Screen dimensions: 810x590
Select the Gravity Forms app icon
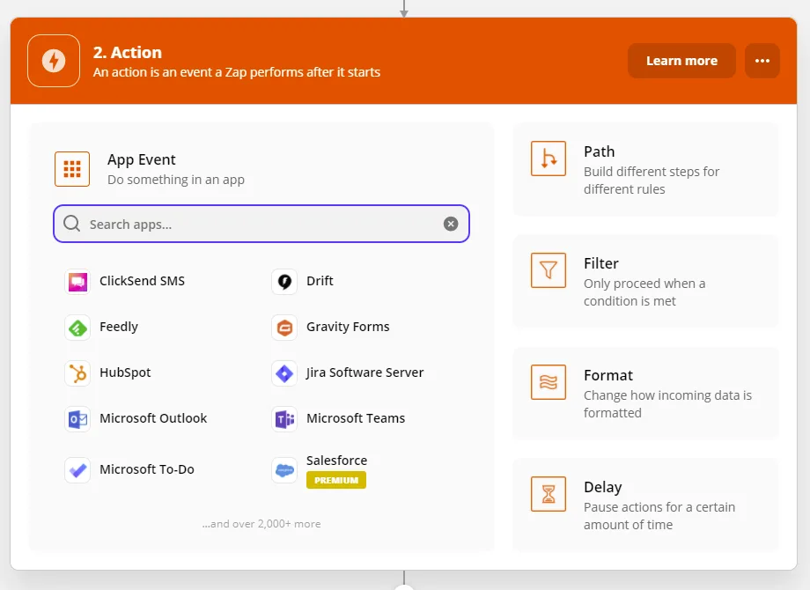point(284,328)
